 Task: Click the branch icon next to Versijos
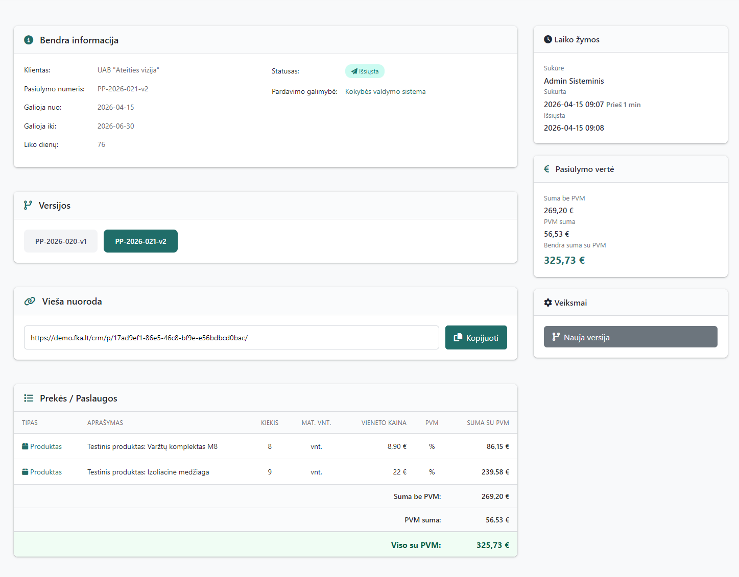click(x=28, y=205)
